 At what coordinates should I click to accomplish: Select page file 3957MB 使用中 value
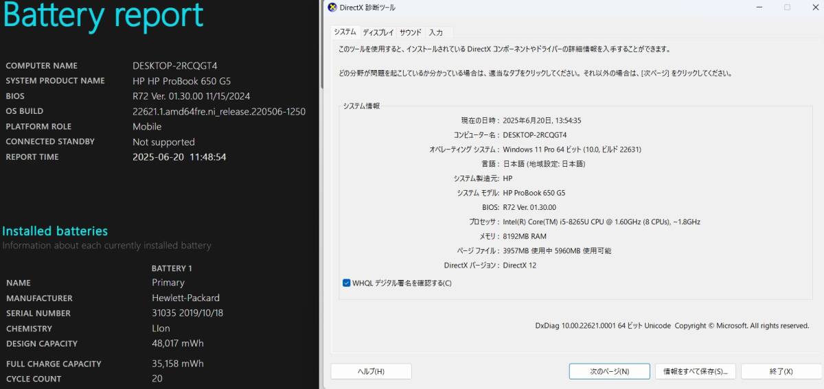pyautogui.click(x=557, y=251)
